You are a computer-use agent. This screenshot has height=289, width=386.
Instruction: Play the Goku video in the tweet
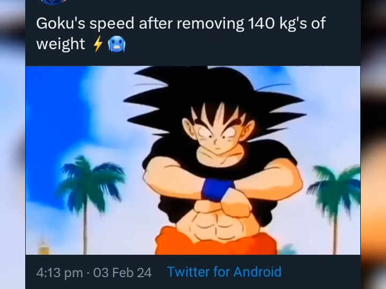[193, 160]
